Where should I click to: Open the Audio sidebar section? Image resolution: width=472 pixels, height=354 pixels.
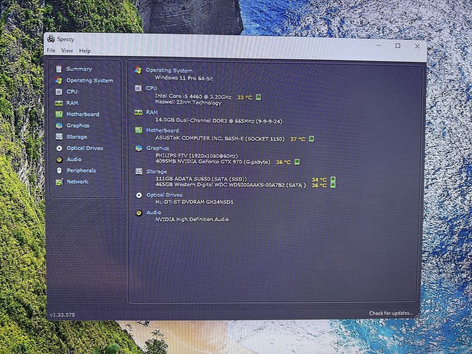(74, 159)
